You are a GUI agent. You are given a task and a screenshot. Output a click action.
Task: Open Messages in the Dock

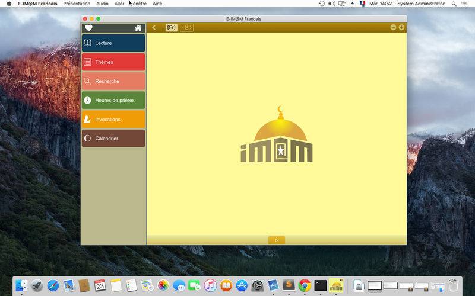(179, 285)
